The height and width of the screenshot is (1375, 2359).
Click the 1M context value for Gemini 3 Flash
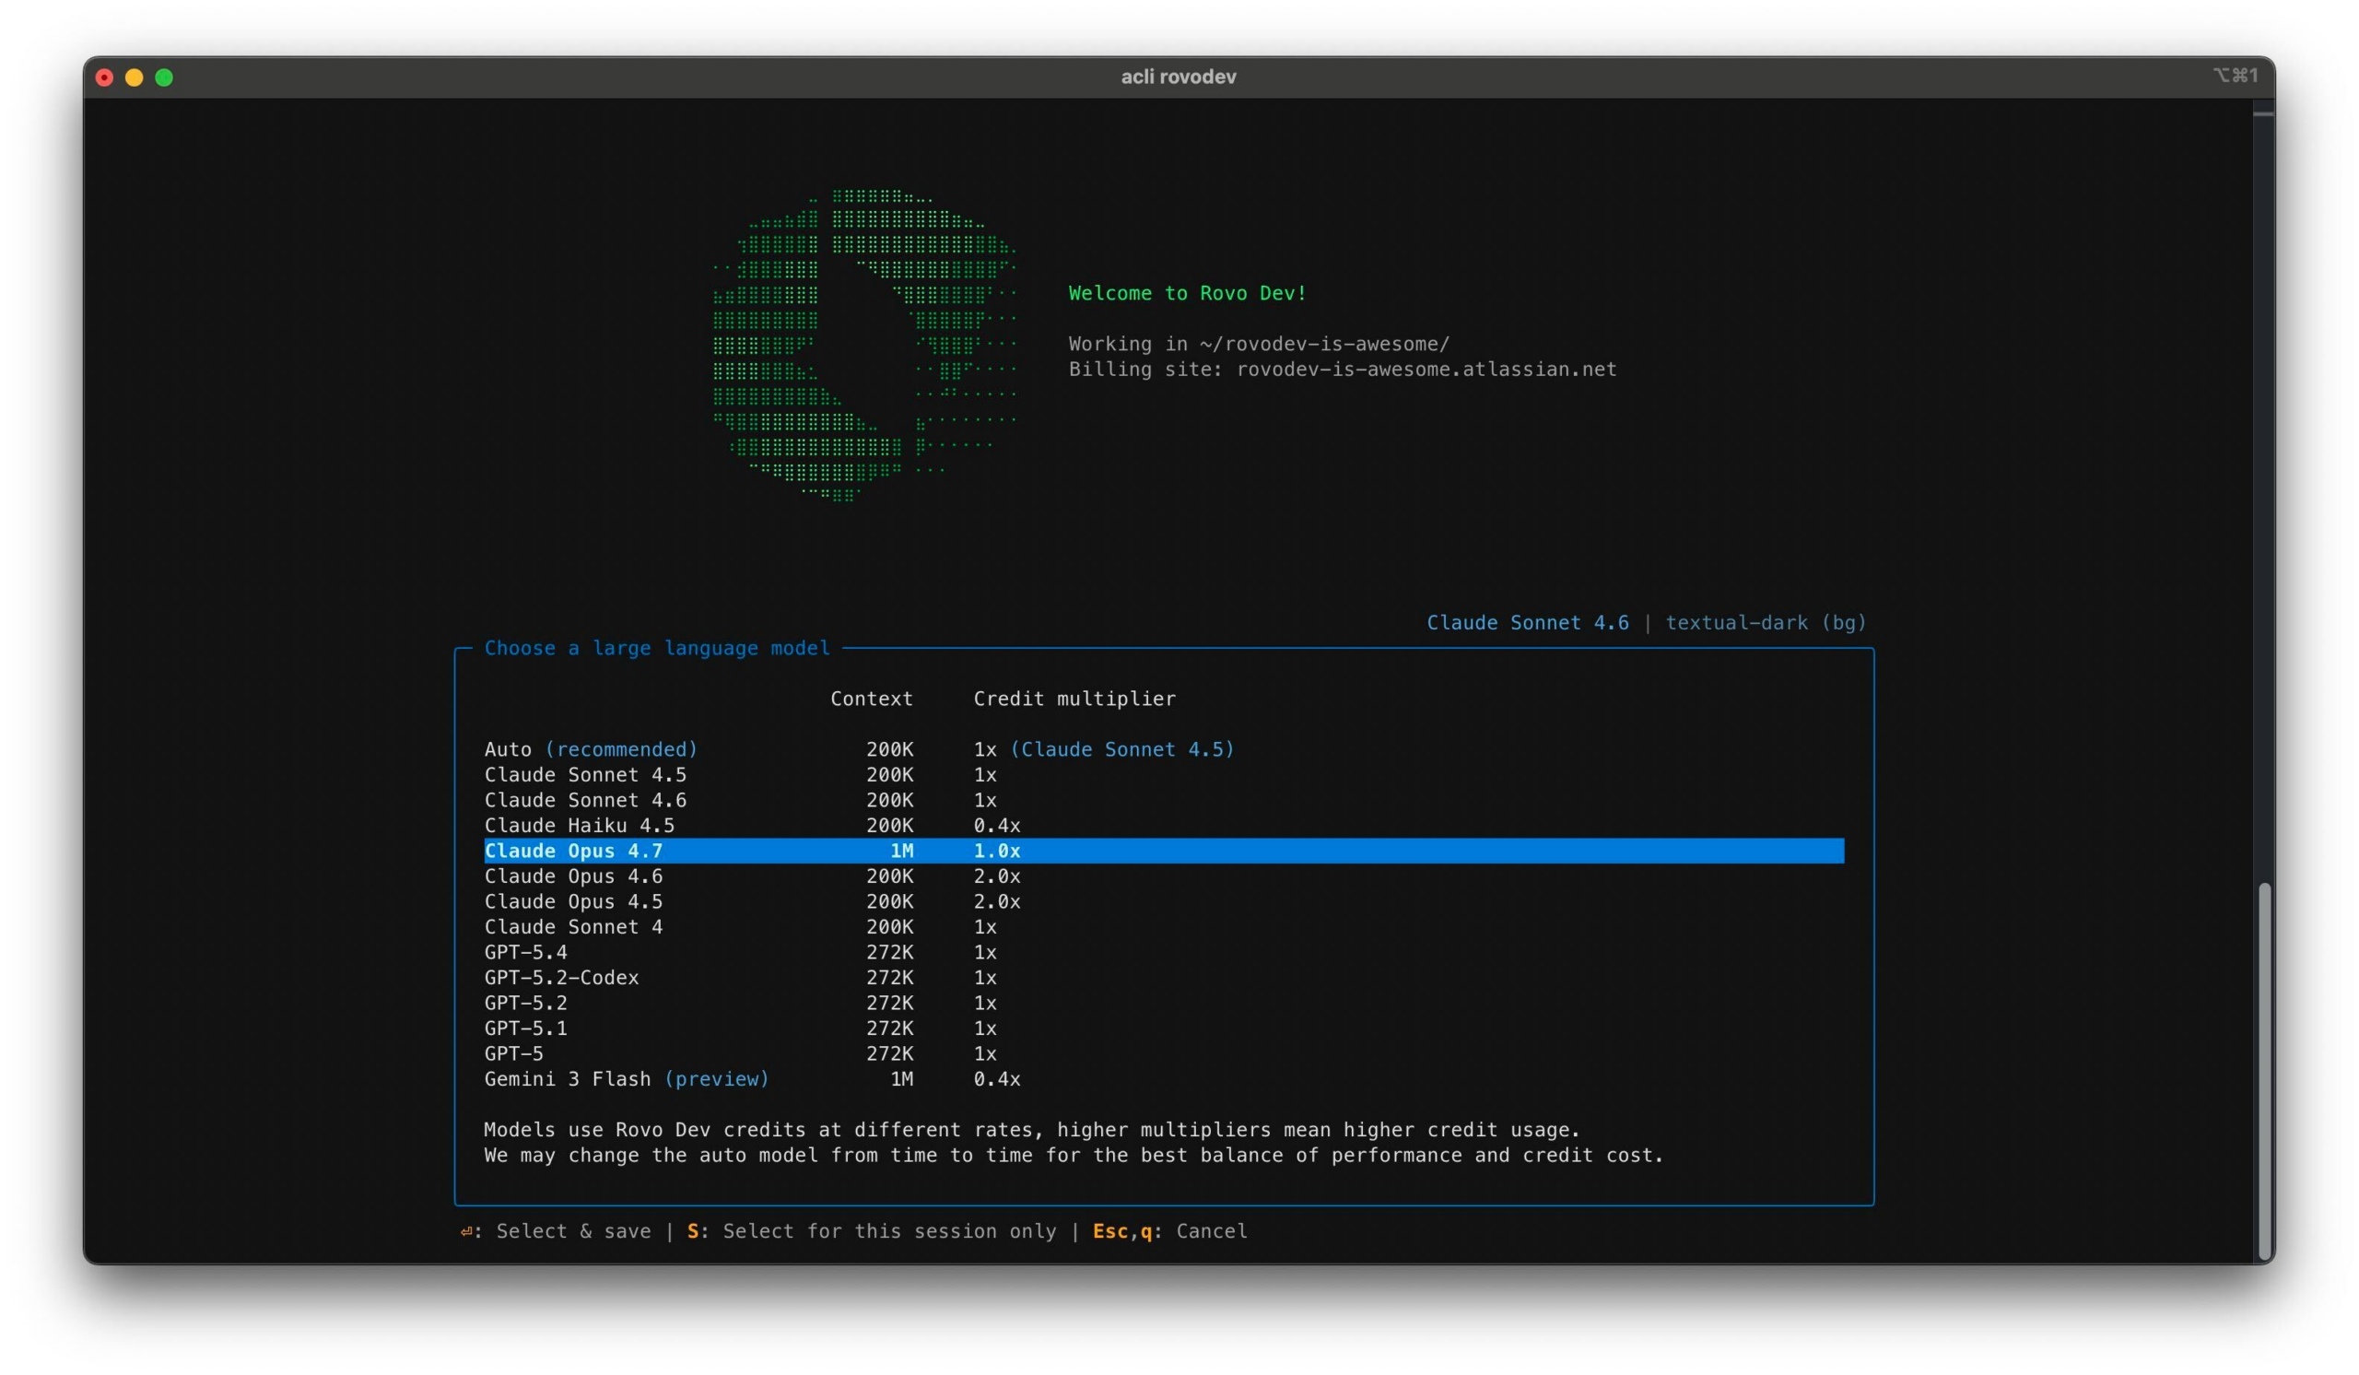(900, 1078)
